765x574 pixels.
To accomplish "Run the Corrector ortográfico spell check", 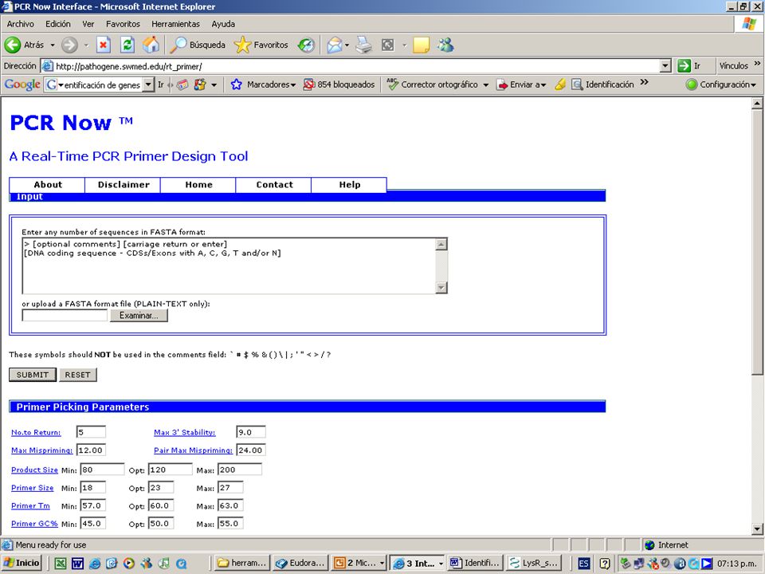I will [432, 85].
